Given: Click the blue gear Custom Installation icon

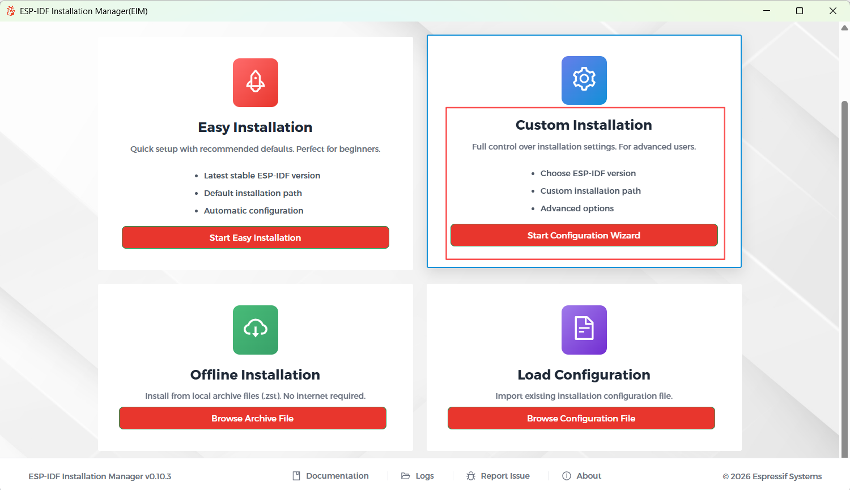Looking at the screenshot, I should (584, 80).
